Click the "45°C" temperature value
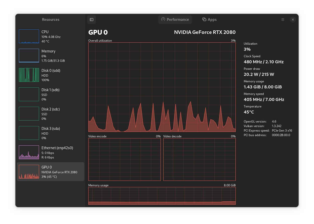Screen dimensions: 314x224 249,112
